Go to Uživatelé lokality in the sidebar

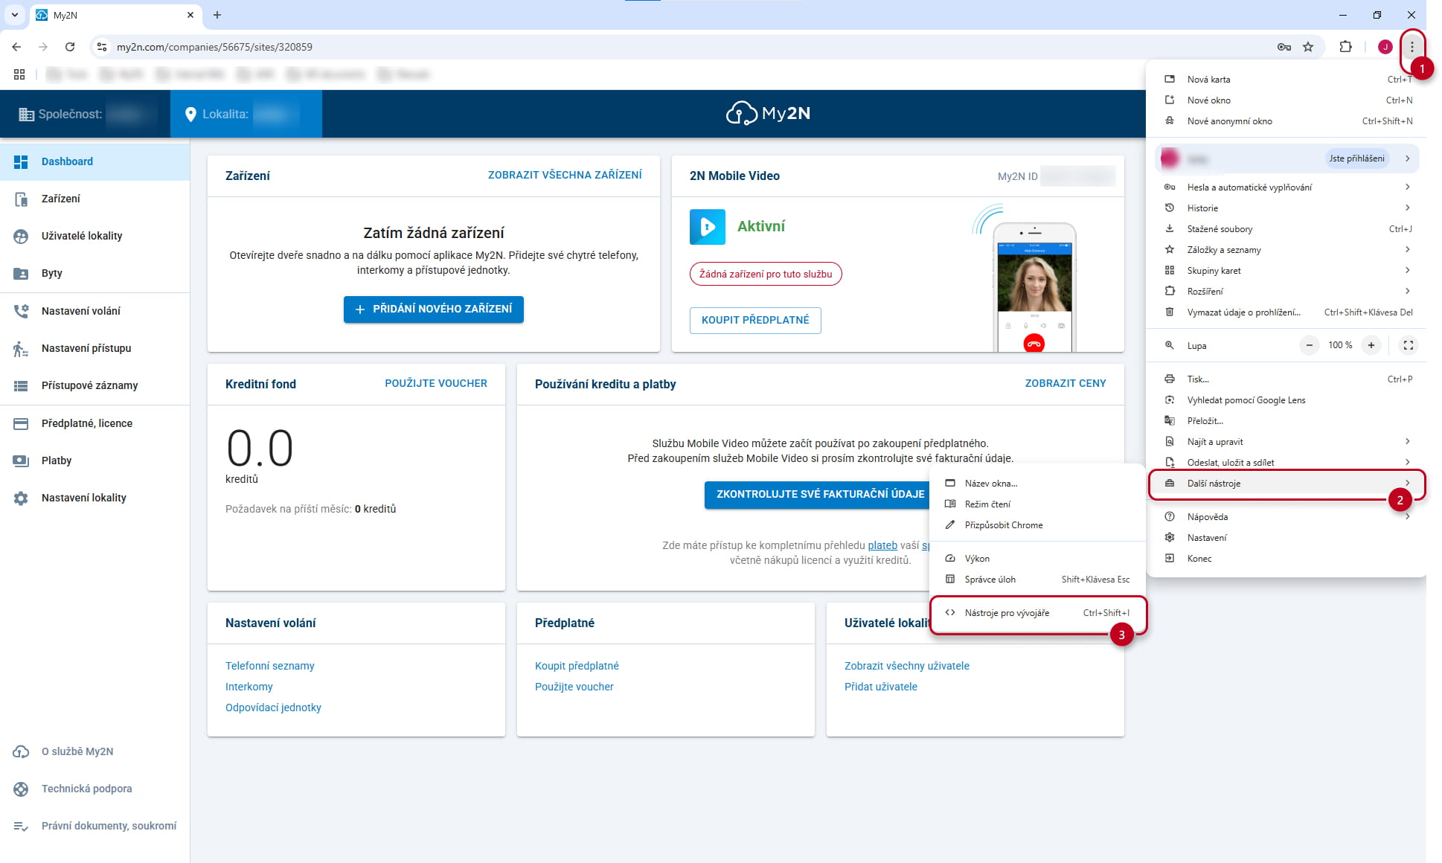pos(95,236)
